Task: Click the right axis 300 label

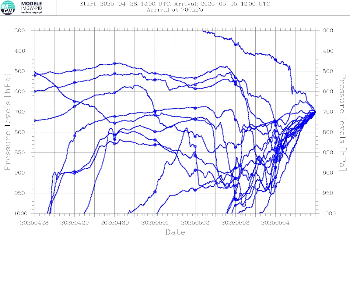Action: pyautogui.click(x=328, y=30)
